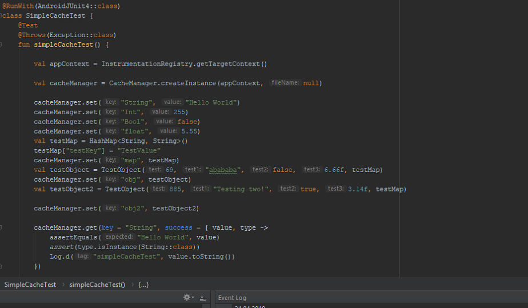Viewport: 528px width, 308px height.
Task: Click the "Hello World" value in cacheManager.set
Action: (x=212, y=102)
